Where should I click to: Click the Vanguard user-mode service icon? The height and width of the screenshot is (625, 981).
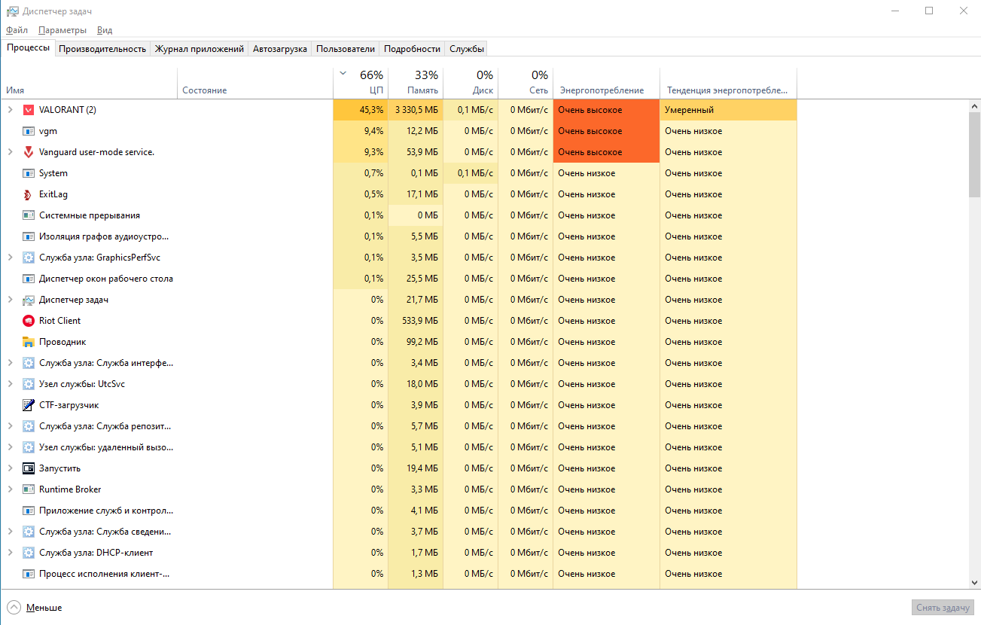coord(29,152)
